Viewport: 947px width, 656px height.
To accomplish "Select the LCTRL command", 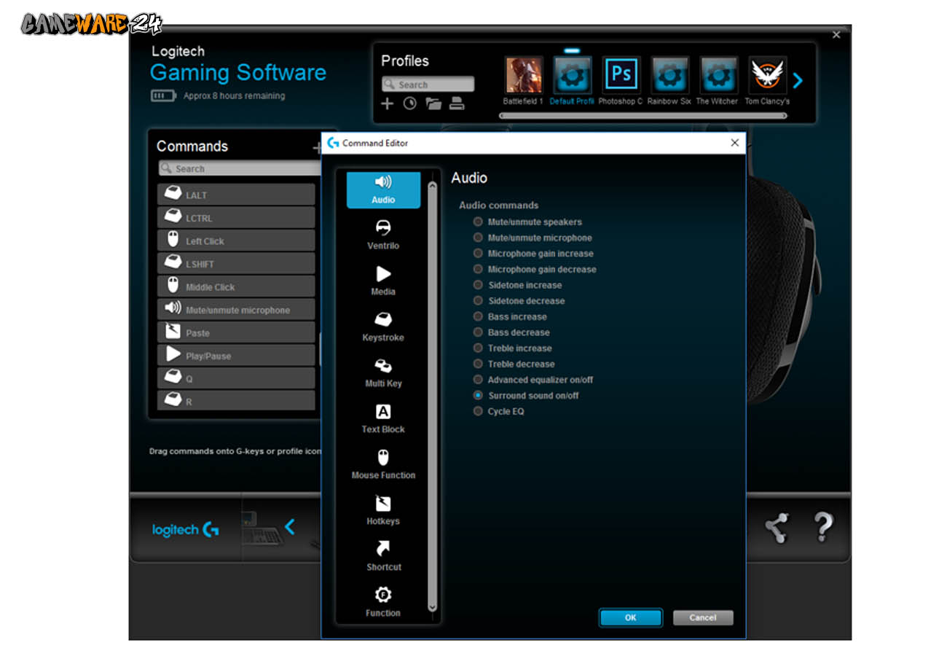I will [x=236, y=217].
